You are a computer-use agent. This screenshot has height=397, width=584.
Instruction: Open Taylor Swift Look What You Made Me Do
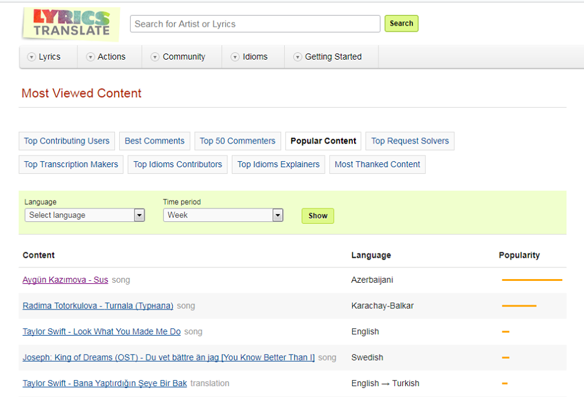tap(102, 332)
